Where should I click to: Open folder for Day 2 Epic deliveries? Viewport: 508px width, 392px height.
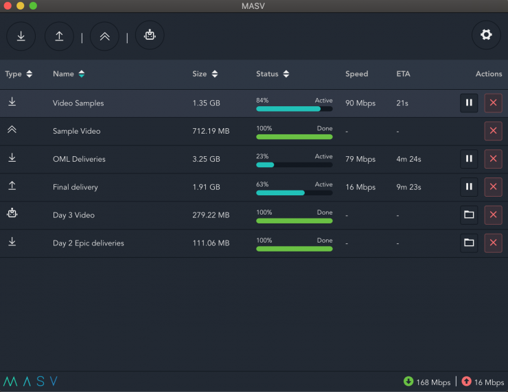point(469,243)
